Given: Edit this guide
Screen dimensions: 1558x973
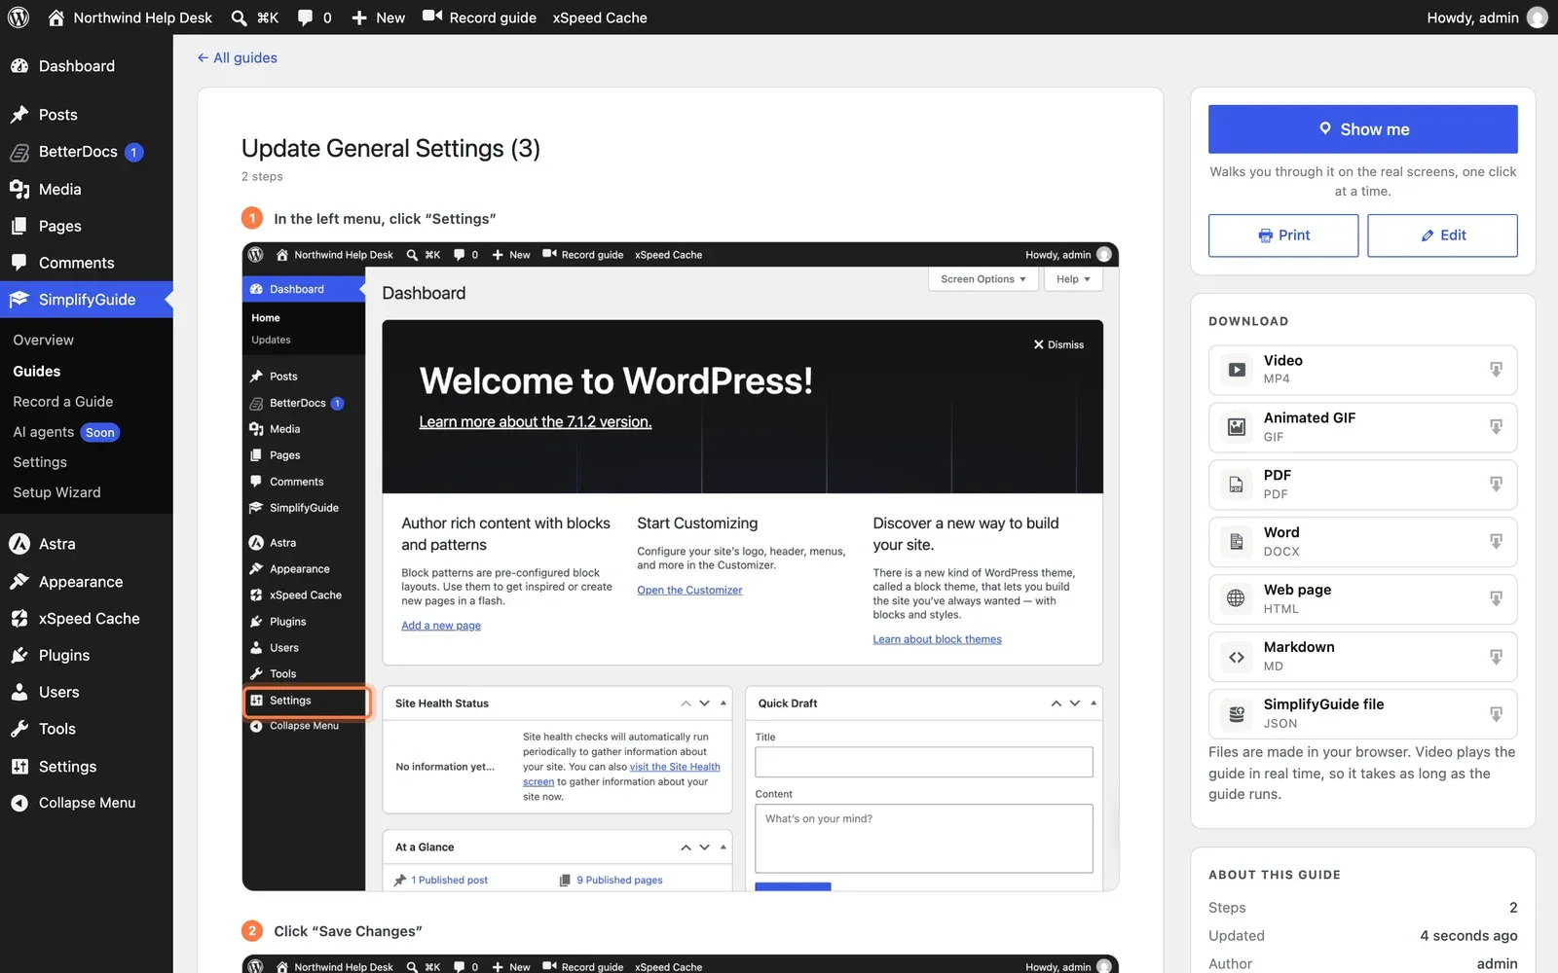Looking at the screenshot, I should pyautogui.click(x=1442, y=235).
